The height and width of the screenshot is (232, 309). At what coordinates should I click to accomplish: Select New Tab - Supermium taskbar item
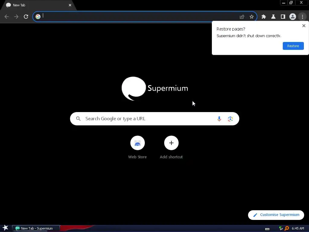tap(36, 228)
